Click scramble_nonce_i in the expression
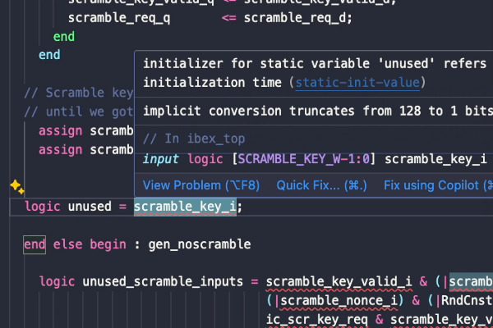 click(339, 300)
